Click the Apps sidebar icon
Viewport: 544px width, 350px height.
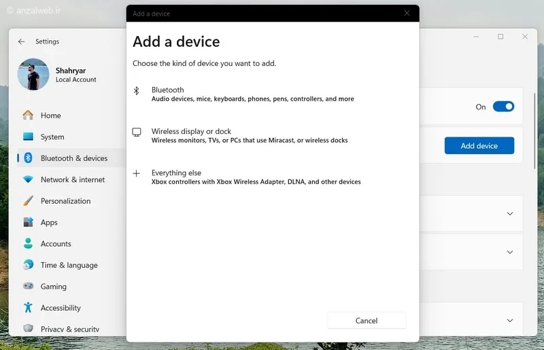coord(28,222)
